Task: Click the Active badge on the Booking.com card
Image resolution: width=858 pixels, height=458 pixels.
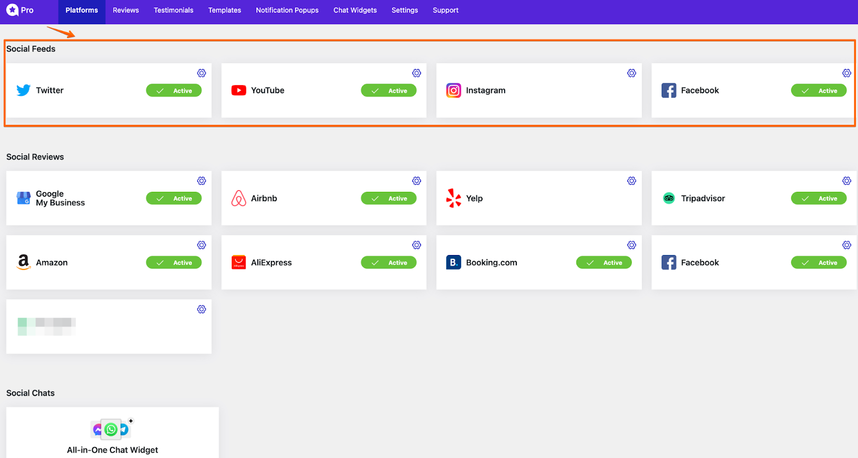Action: click(604, 262)
